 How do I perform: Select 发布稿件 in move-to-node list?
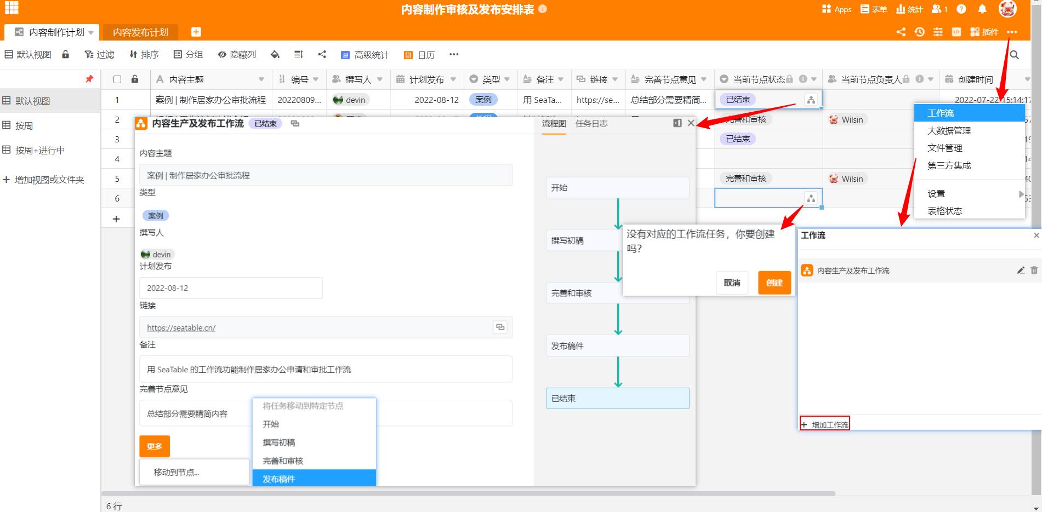(314, 479)
